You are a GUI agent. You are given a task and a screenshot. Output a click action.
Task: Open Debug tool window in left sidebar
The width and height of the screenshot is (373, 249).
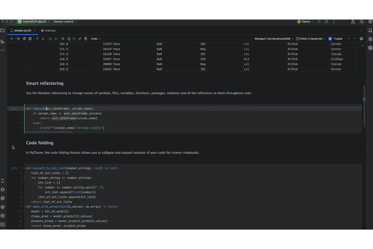pos(3,189)
